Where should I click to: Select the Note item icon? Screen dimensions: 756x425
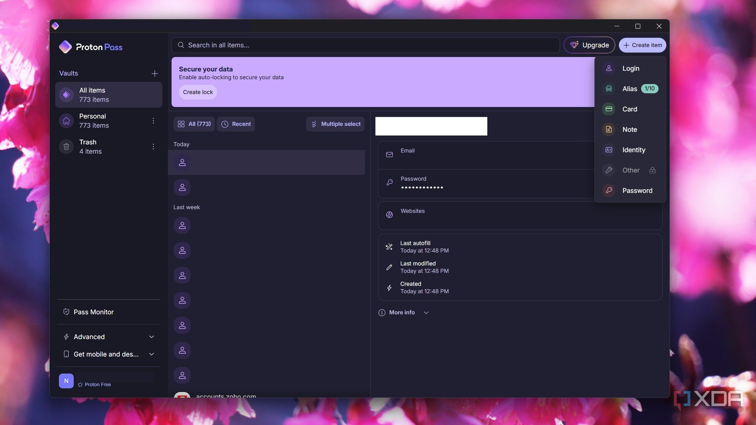point(609,130)
